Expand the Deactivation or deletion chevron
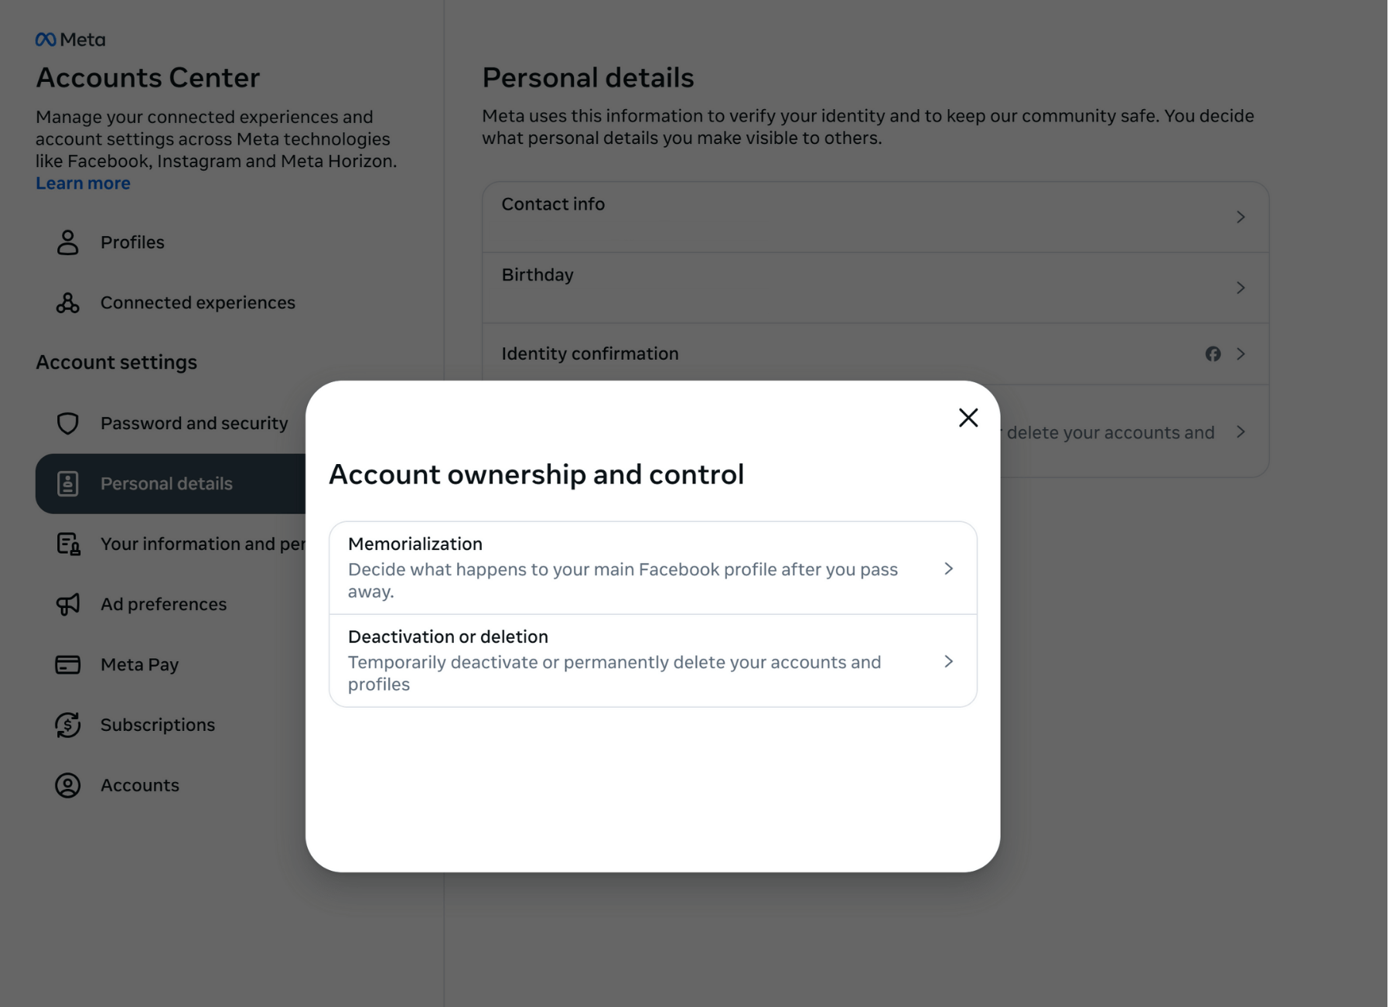The image size is (1389, 1007). pyautogui.click(x=949, y=662)
